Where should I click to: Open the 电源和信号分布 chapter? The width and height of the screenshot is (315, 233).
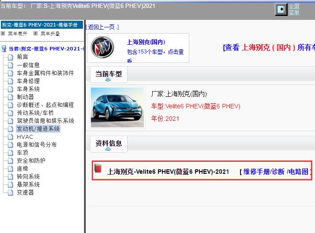pos(37,145)
